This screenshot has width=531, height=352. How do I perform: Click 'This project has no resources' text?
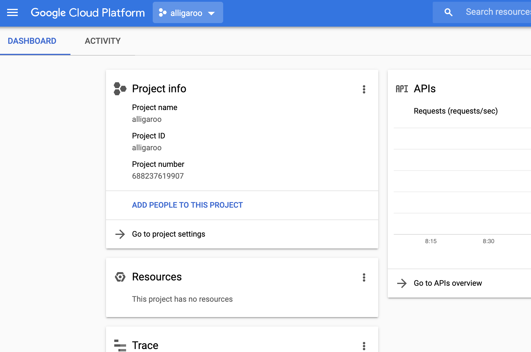182,299
